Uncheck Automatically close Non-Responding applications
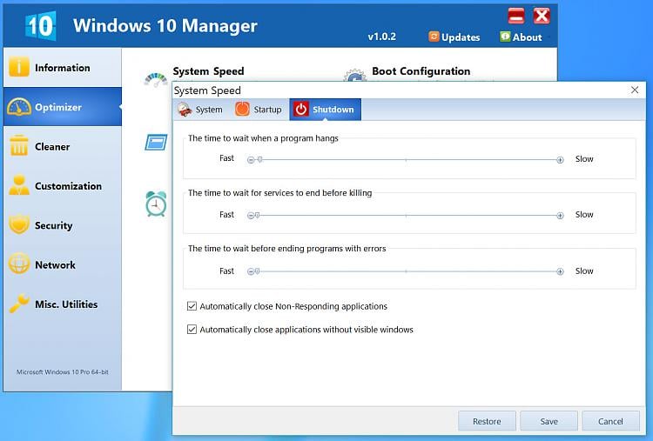Image resolution: width=653 pixels, height=441 pixels. click(192, 306)
